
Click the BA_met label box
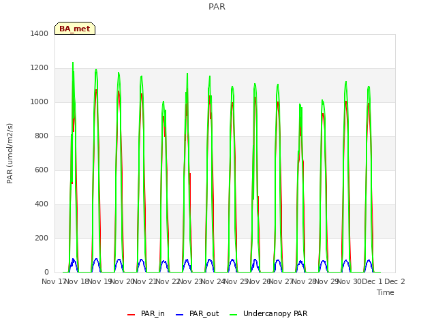(75, 29)
